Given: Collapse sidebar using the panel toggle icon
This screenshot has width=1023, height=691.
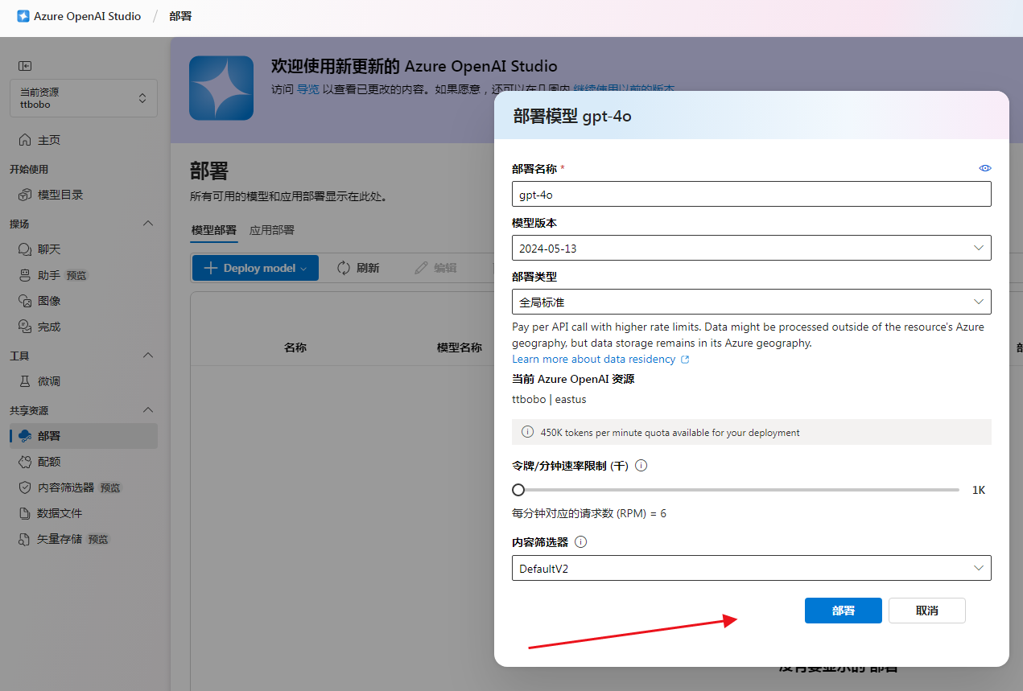Looking at the screenshot, I should pyautogui.click(x=25, y=66).
